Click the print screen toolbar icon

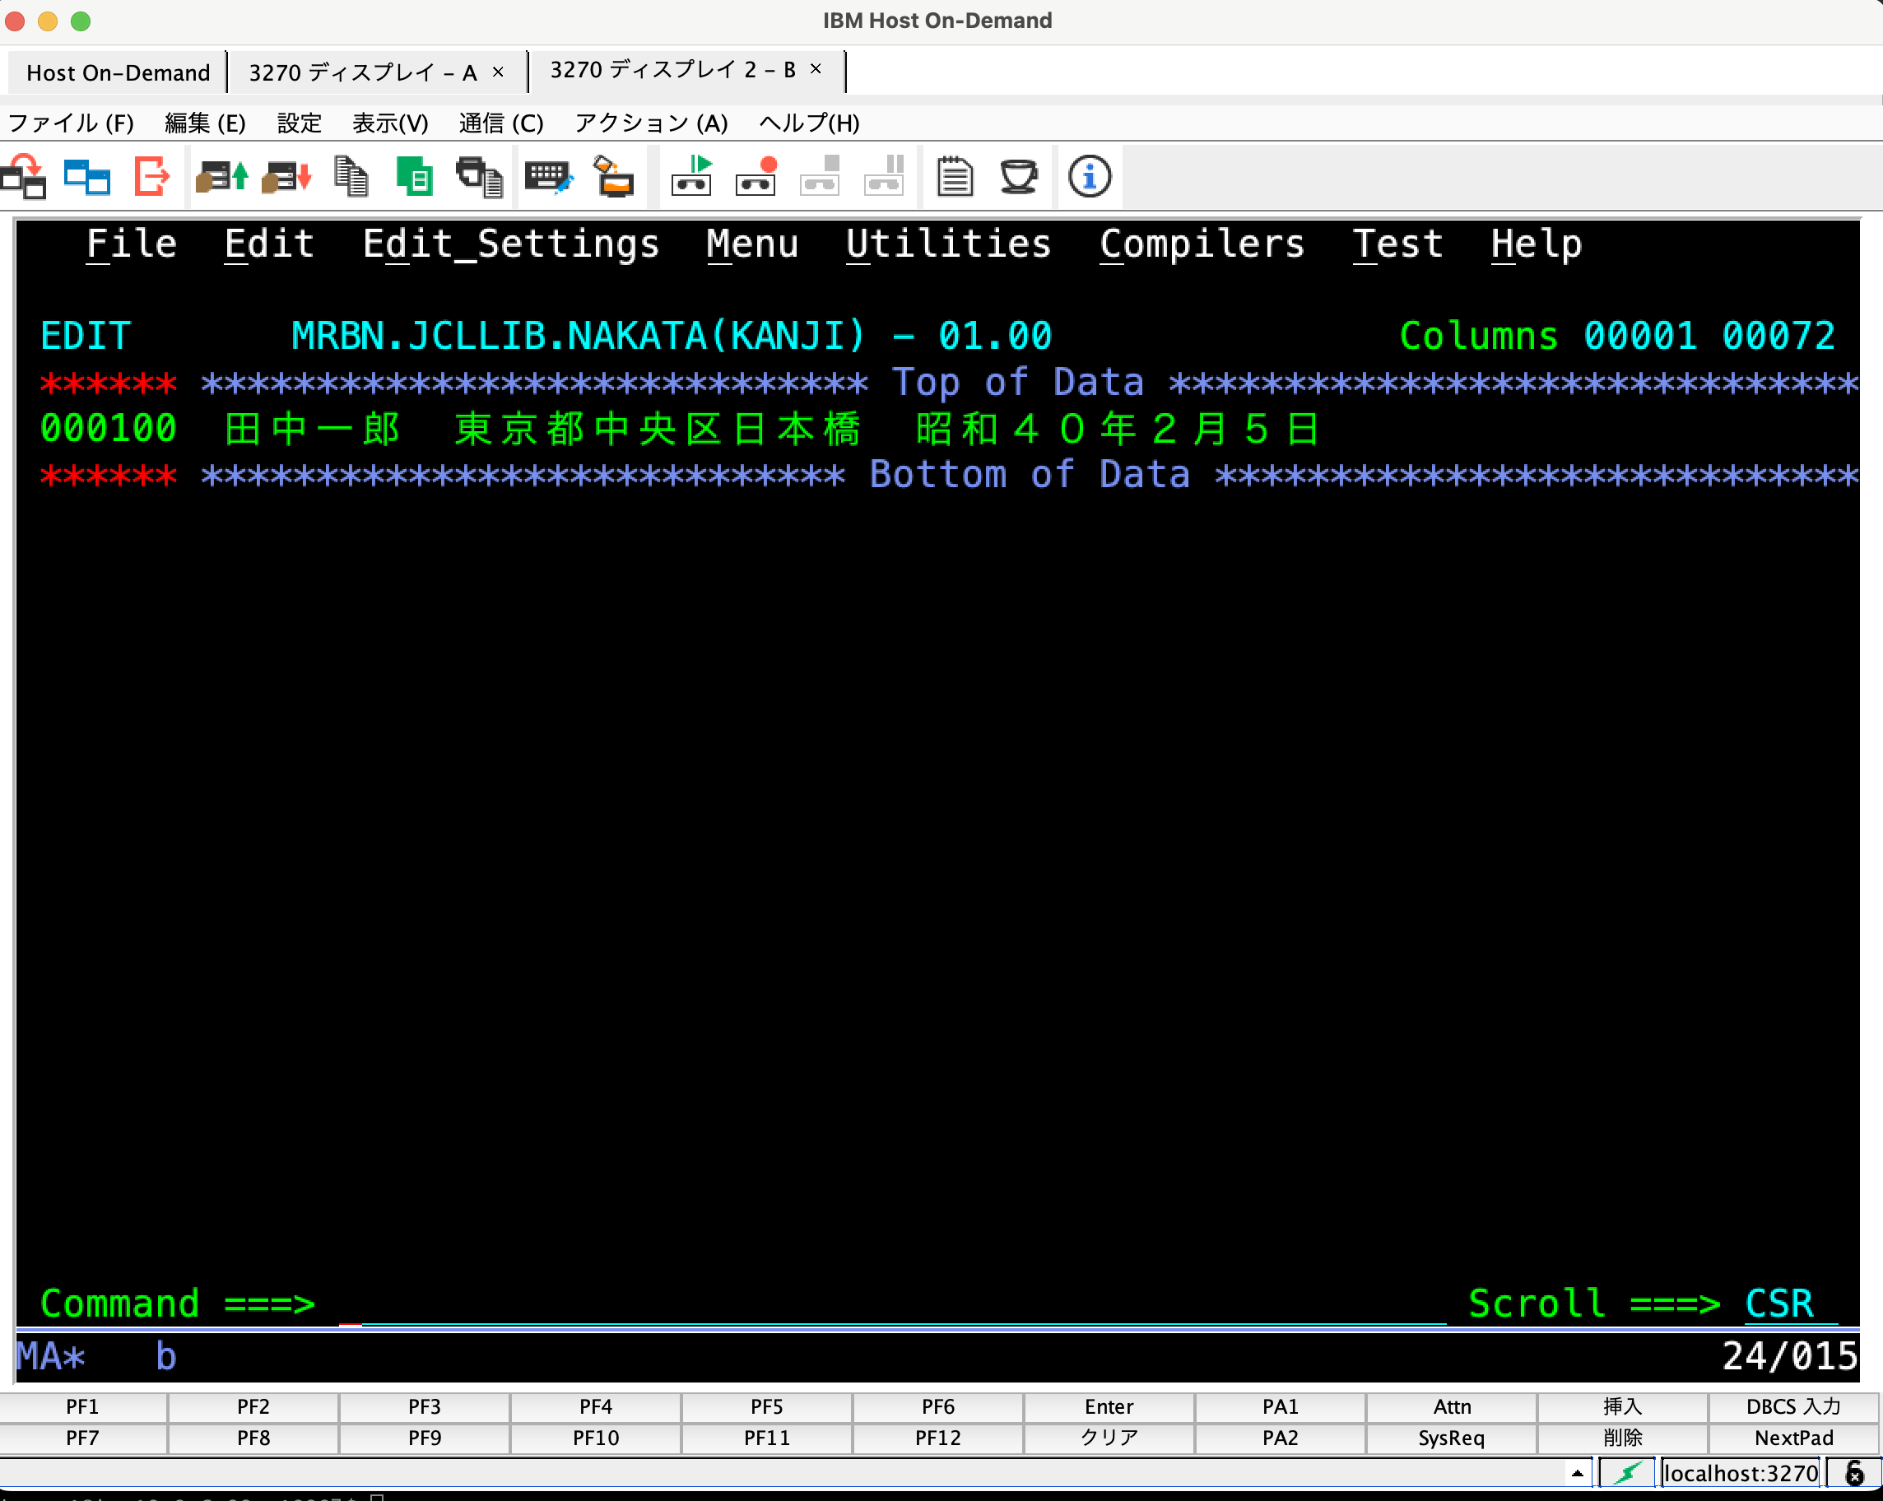pos(480,177)
